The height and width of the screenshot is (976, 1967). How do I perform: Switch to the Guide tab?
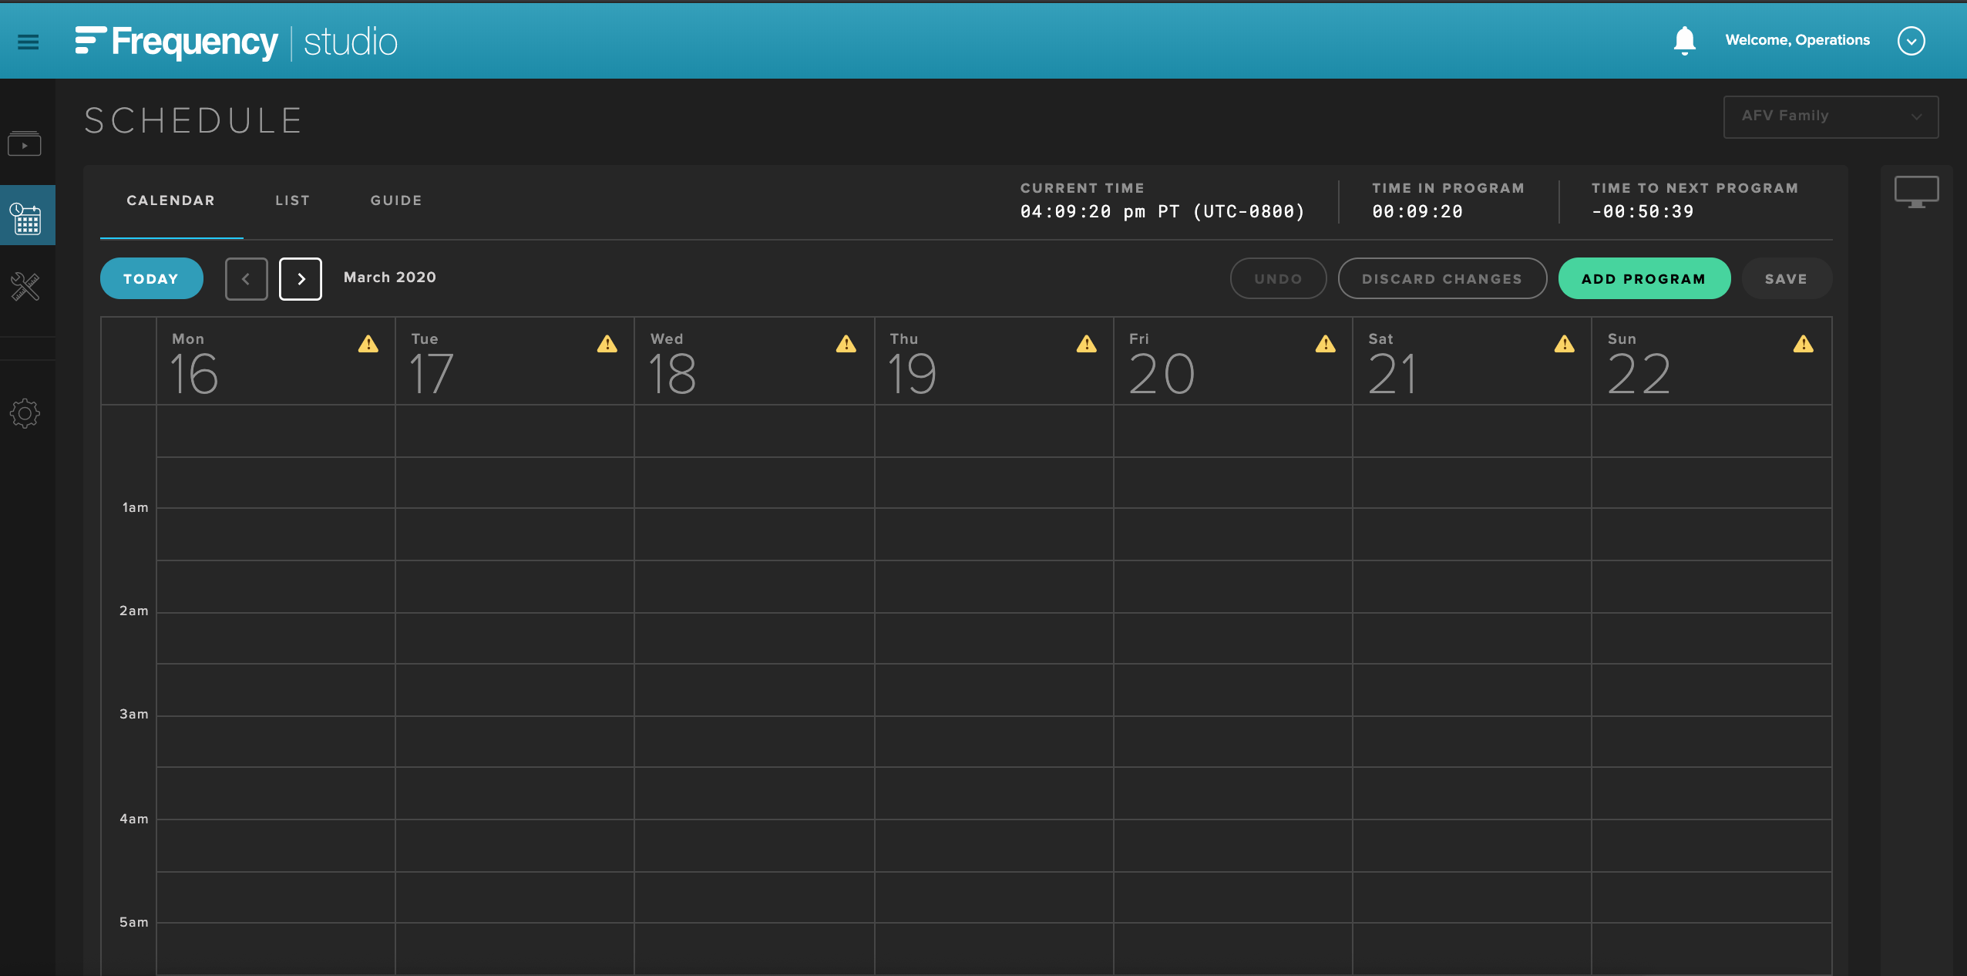(396, 200)
